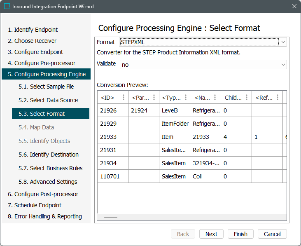Click the horizontal scrollbar in Conversion Preview
Image resolution: width=301 pixels, height=246 pixels.
pos(111,217)
